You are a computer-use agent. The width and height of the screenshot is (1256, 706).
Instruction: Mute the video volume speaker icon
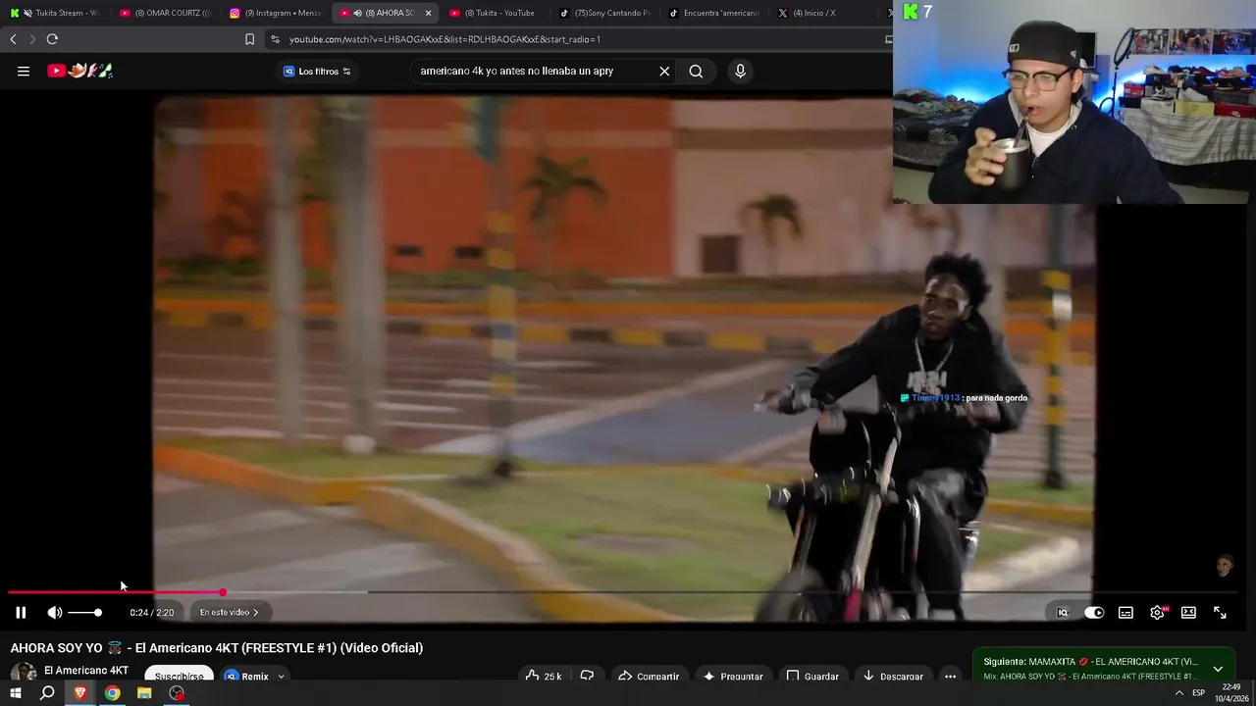[55, 612]
